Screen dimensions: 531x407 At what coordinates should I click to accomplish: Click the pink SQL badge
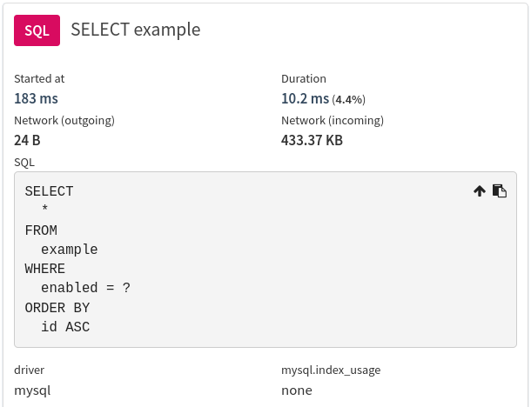[x=37, y=30]
